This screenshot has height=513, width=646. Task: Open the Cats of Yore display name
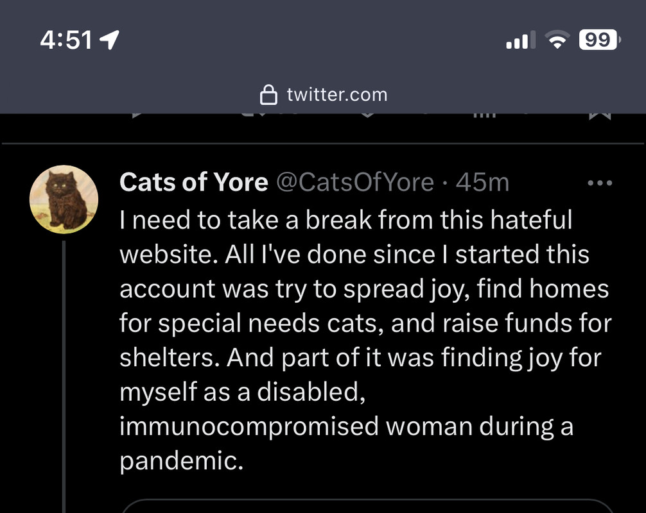194,182
